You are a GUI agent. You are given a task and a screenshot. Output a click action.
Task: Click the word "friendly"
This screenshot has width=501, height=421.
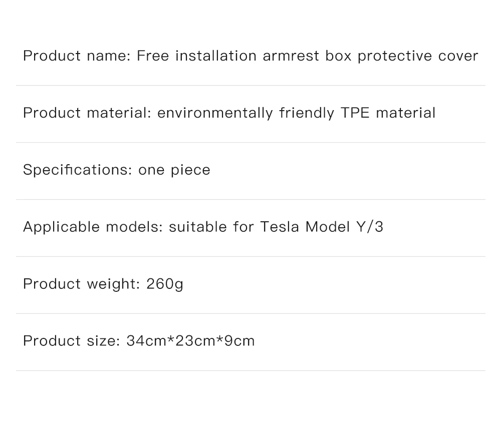pos(307,113)
